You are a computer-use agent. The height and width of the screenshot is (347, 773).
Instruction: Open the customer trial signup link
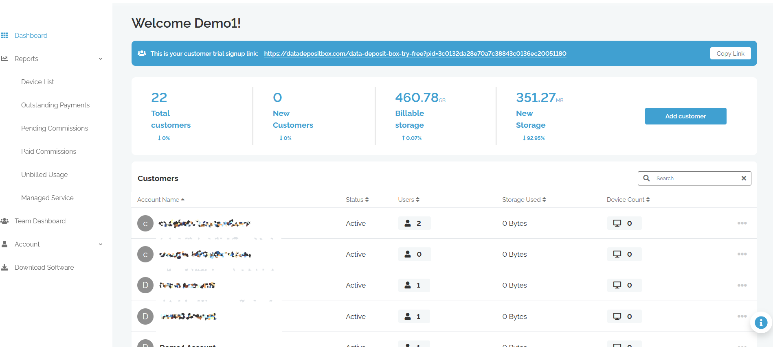pyautogui.click(x=415, y=53)
